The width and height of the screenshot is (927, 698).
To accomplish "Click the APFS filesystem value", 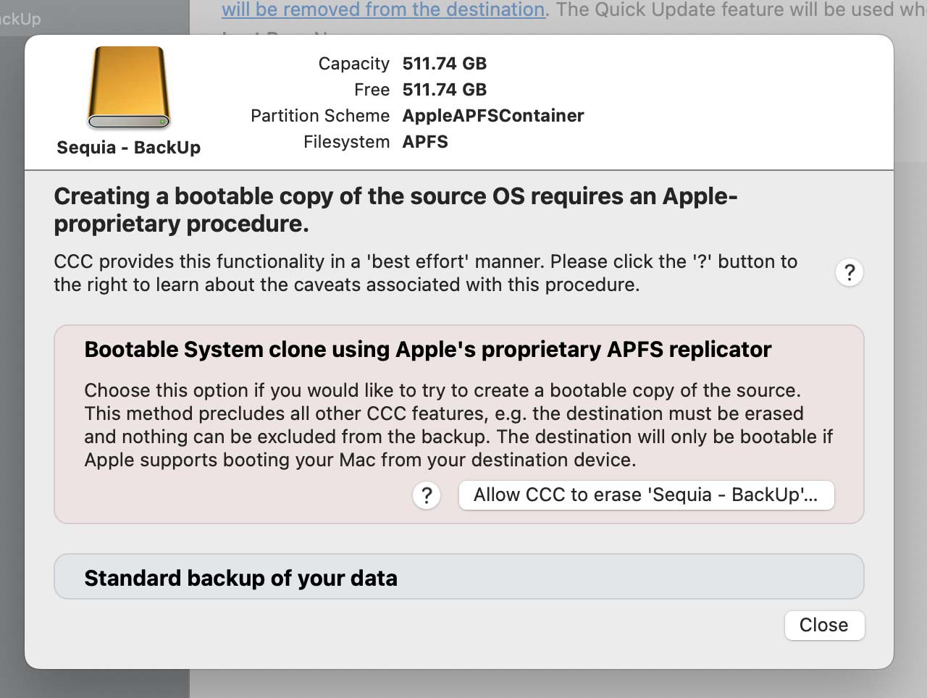I will point(425,142).
